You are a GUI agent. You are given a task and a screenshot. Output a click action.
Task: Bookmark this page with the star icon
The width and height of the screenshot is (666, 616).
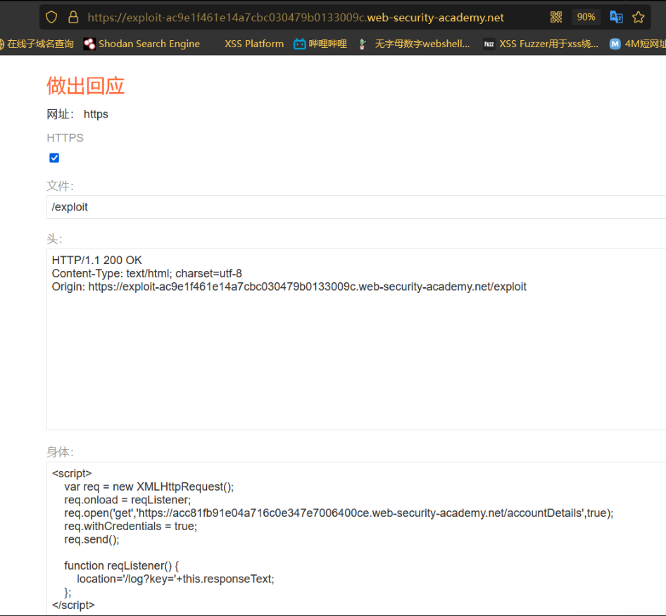click(638, 17)
